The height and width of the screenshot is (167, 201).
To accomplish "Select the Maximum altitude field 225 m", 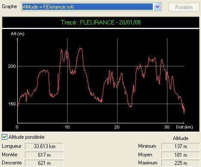I will tap(180, 163).
